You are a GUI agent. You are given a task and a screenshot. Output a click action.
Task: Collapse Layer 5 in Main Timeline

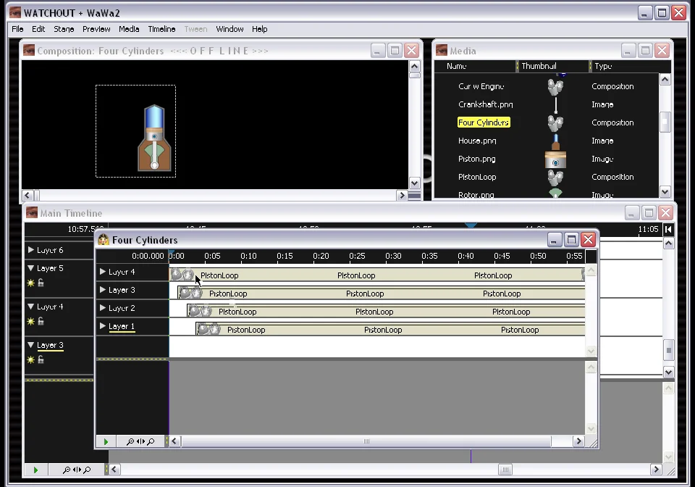click(x=31, y=268)
